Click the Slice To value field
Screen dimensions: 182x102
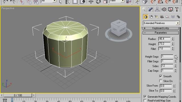166,91
